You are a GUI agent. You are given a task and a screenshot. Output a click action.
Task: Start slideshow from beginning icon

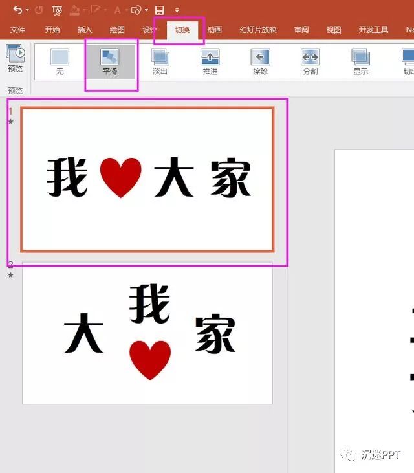pyautogui.click(x=57, y=10)
